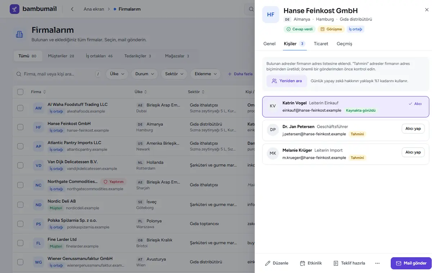The image size is (432, 273).
Task: Switch to the Ticaret tab
Action: coord(321,44)
